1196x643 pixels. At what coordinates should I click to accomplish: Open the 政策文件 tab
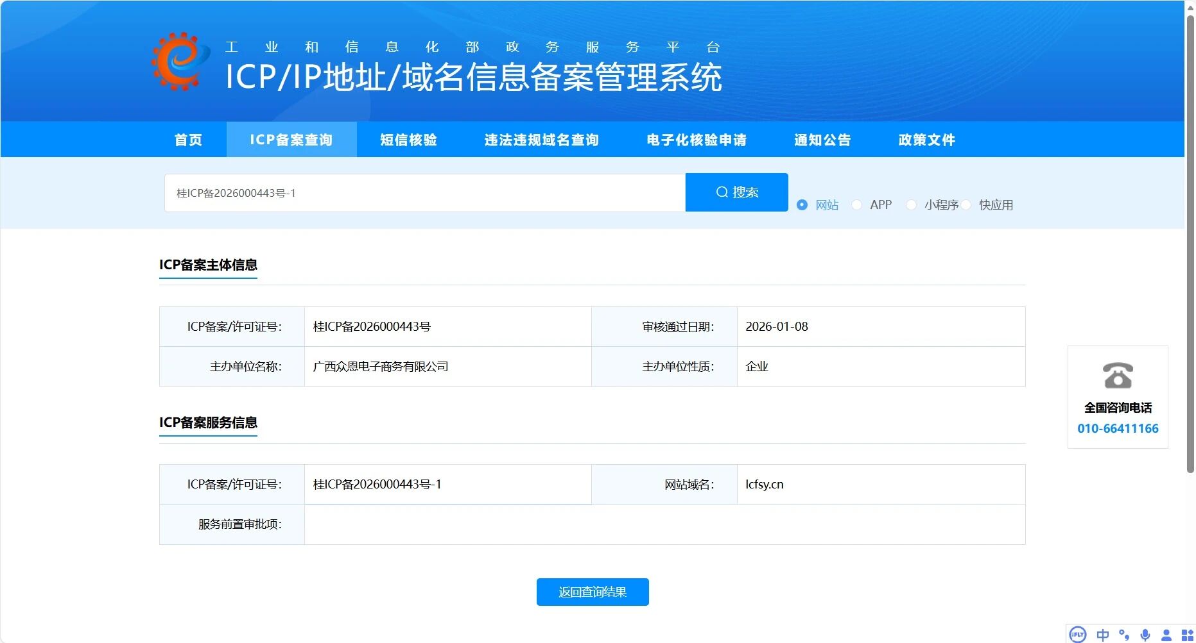pos(927,140)
